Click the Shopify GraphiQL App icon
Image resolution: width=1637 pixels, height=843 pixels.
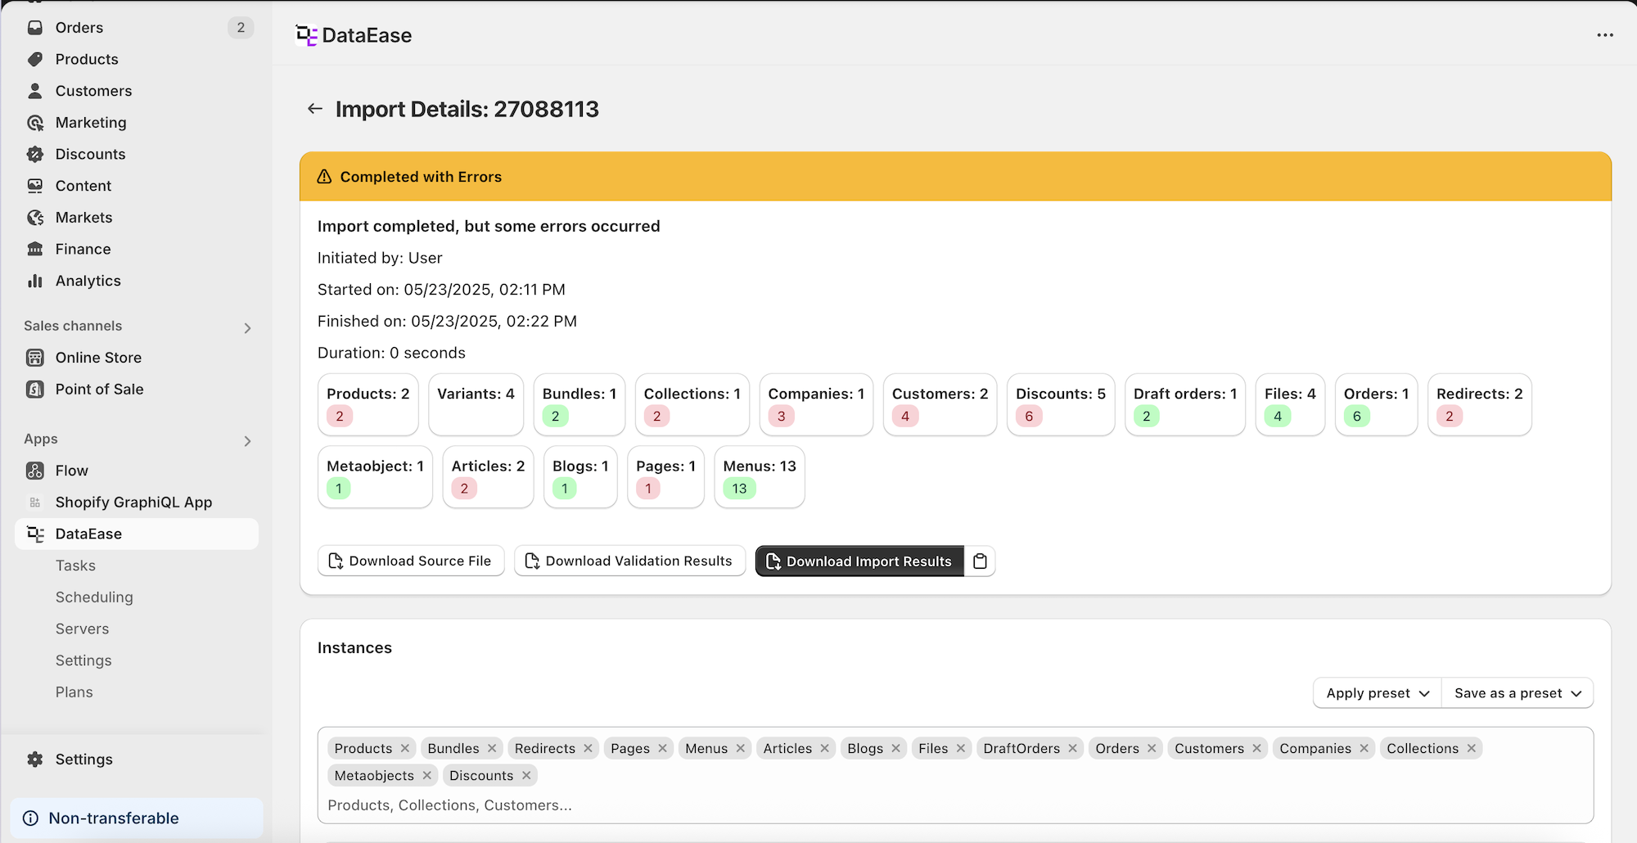35,503
